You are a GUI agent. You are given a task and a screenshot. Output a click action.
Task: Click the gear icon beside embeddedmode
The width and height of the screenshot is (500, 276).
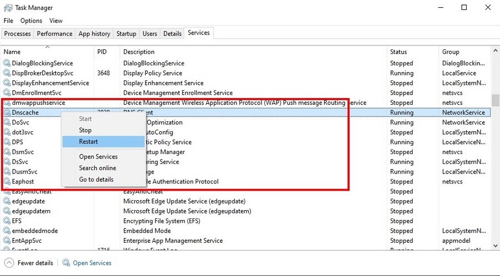[x=7, y=231]
